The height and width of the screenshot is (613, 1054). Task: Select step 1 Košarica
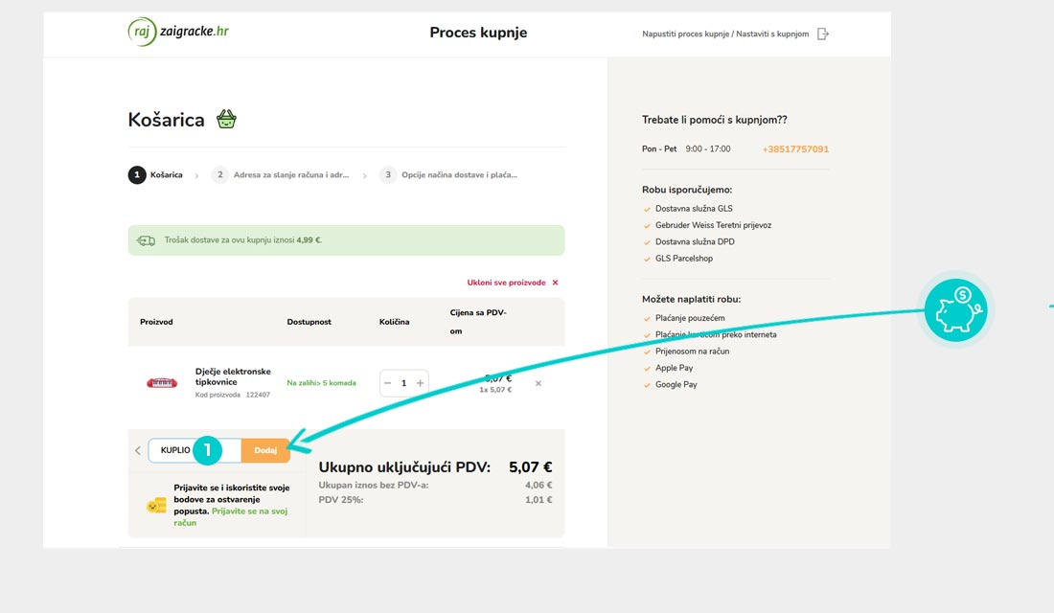pos(155,175)
